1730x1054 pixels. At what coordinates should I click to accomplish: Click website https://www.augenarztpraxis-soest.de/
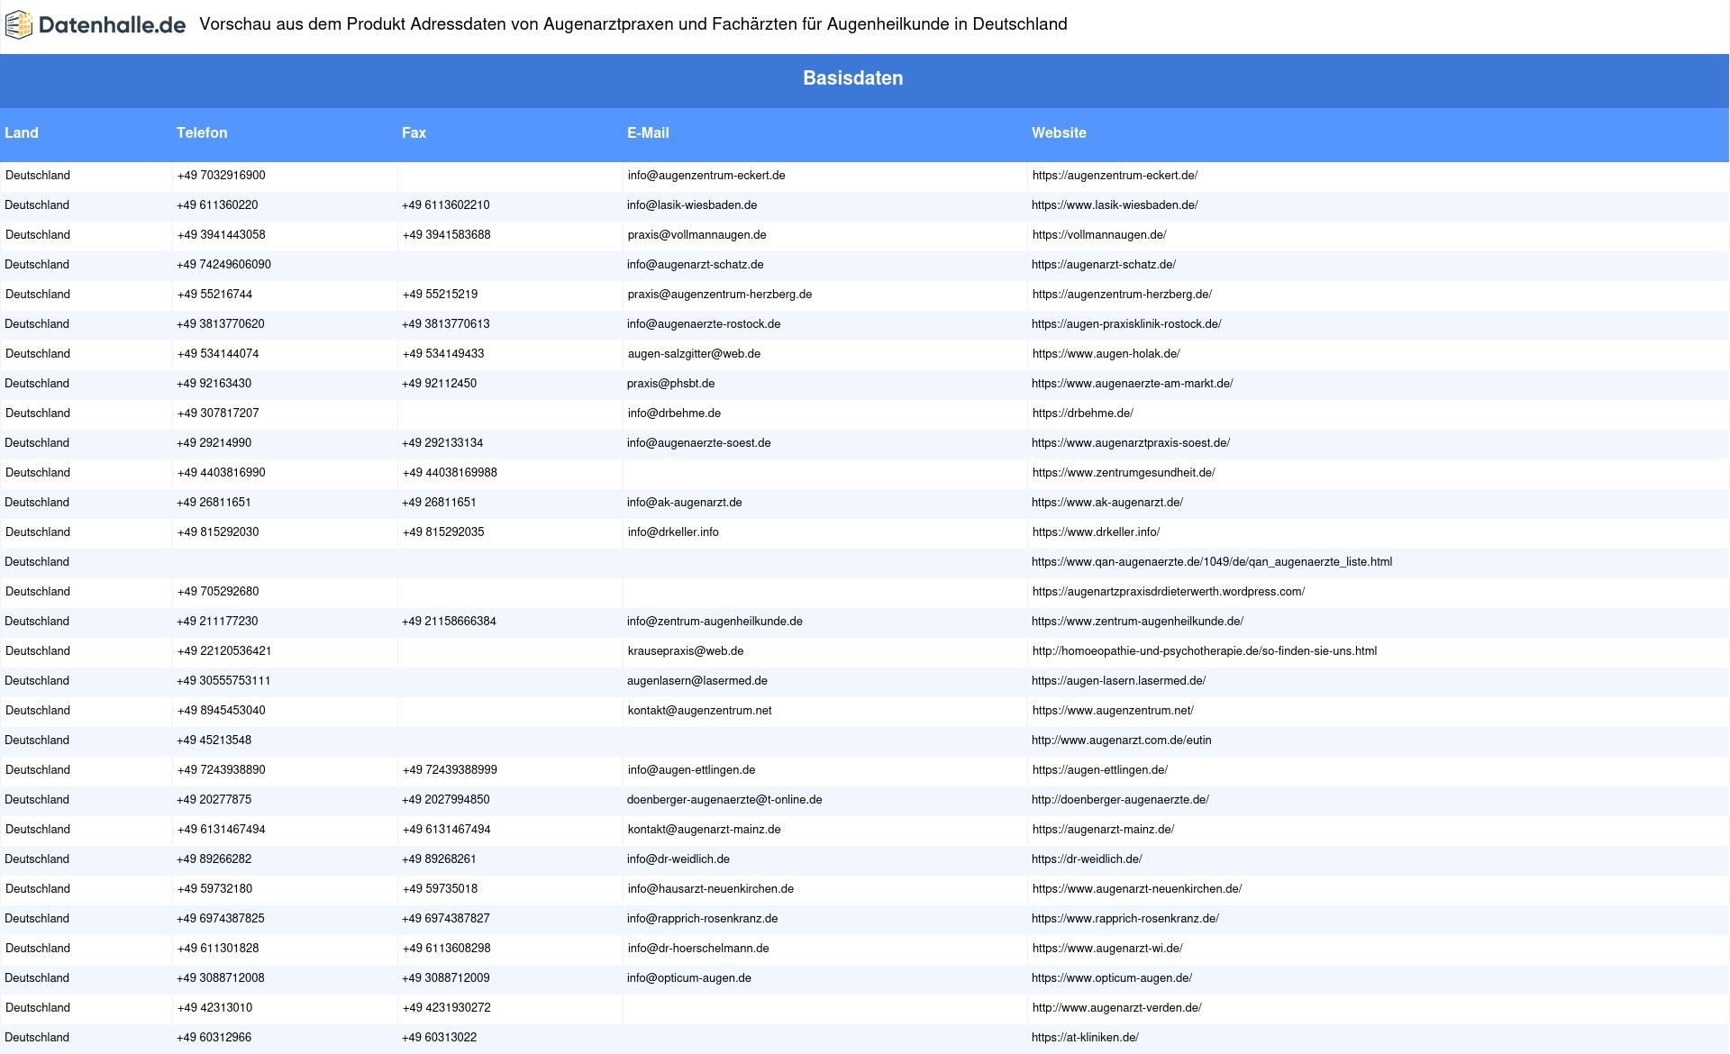click(1131, 443)
